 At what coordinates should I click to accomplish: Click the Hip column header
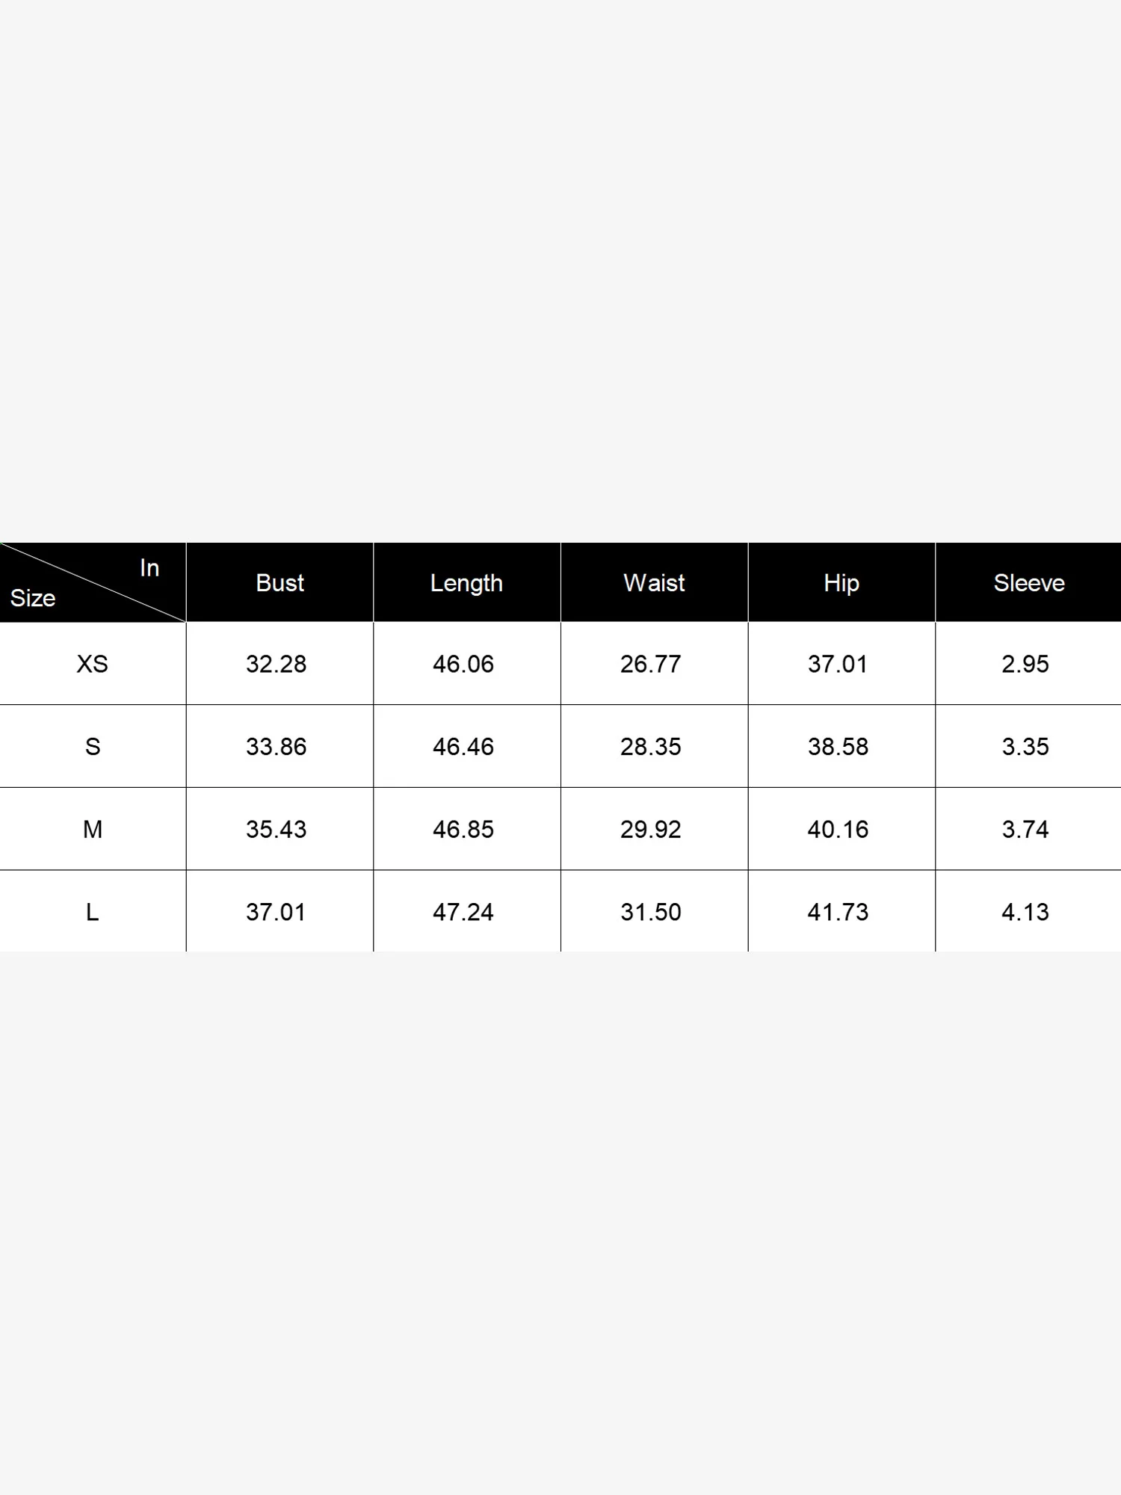click(x=841, y=583)
